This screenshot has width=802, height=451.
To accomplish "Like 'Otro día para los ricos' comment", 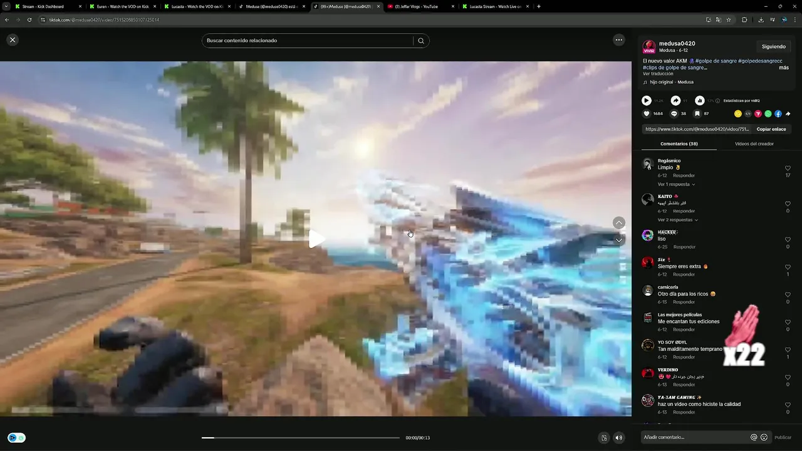I will pos(788,295).
